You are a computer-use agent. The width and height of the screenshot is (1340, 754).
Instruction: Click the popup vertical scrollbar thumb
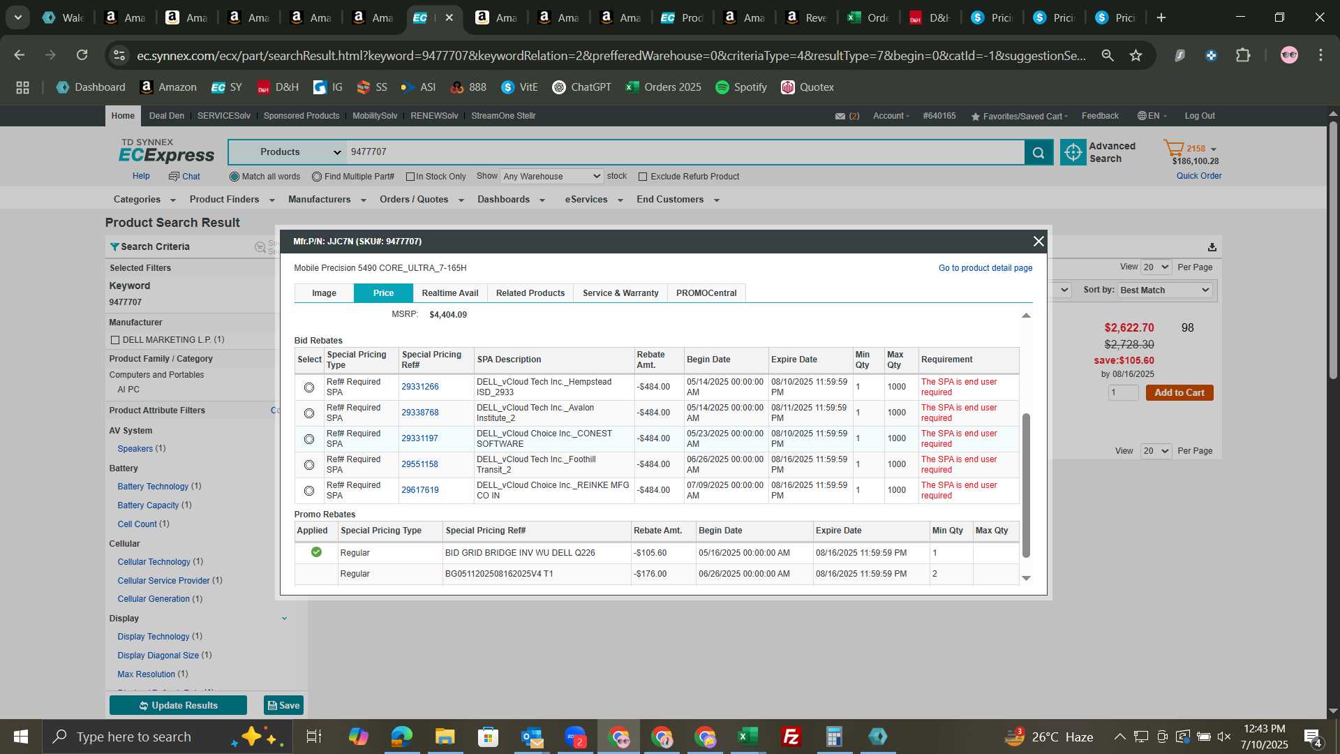1026,485
